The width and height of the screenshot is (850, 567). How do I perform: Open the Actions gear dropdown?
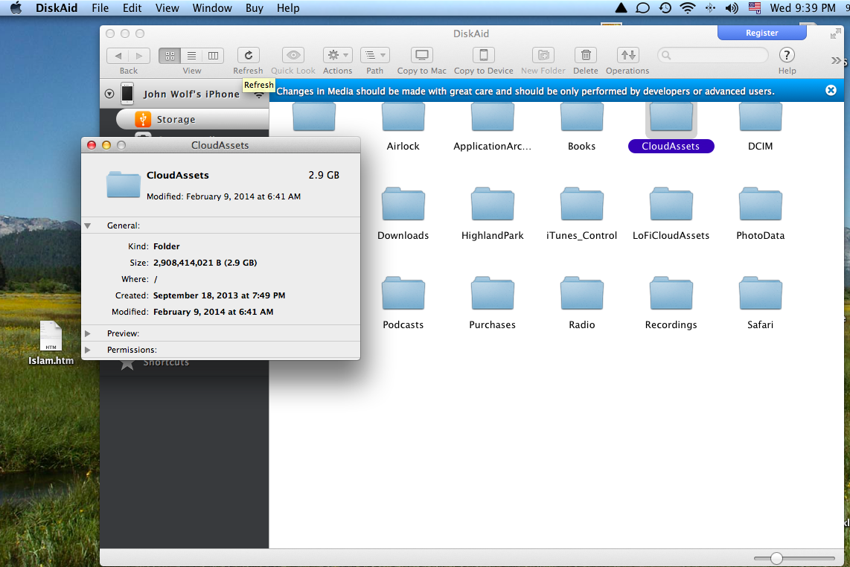click(x=338, y=55)
